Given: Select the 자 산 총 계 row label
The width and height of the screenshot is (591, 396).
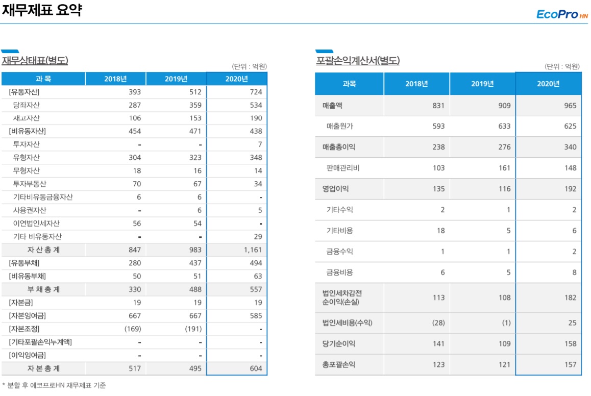Looking at the screenshot, I should [43, 250].
